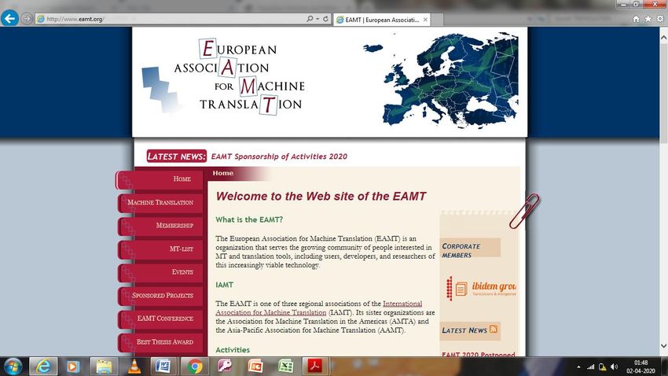Click the search magnifier icon in address bar
668x376 pixels.
pyautogui.click(x=310, y=19)
